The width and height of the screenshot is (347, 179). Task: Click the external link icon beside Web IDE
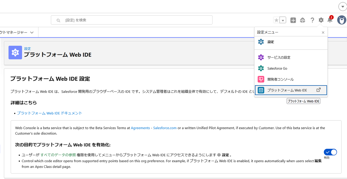[x=319, y=90]
